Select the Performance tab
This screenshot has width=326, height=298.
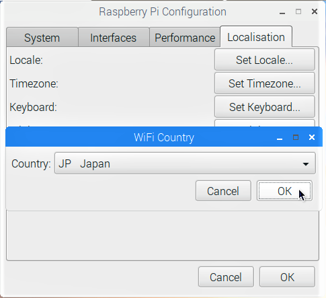pos(185,38)
